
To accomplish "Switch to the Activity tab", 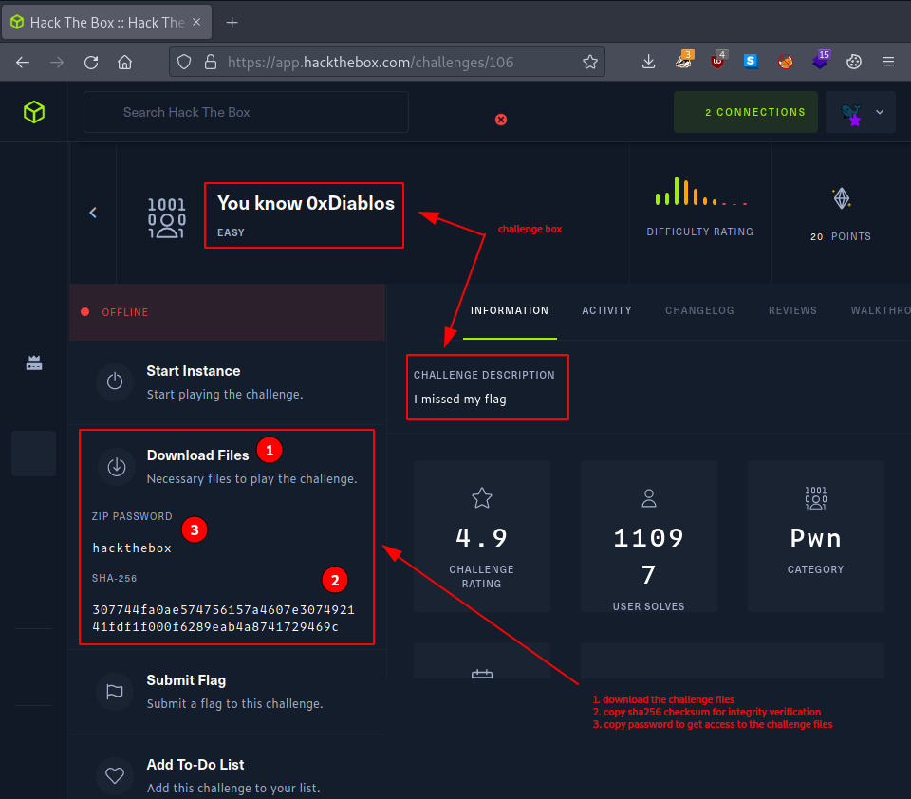I will pos(606,310).
